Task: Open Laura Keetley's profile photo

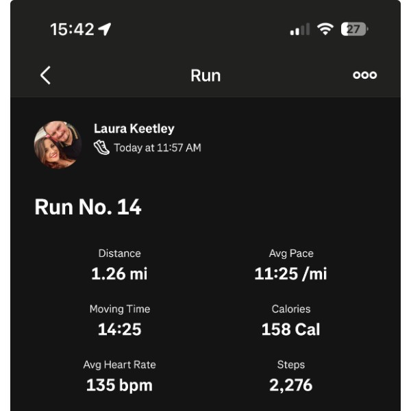Action: (x=58, y=143)
